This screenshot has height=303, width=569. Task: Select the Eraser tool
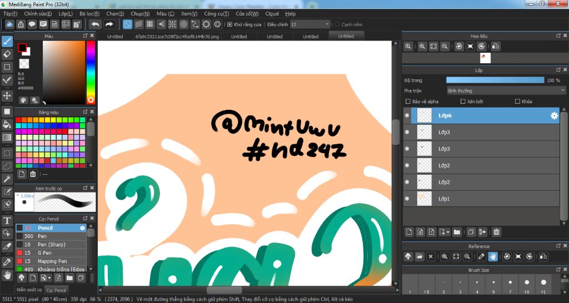[7, 54]
